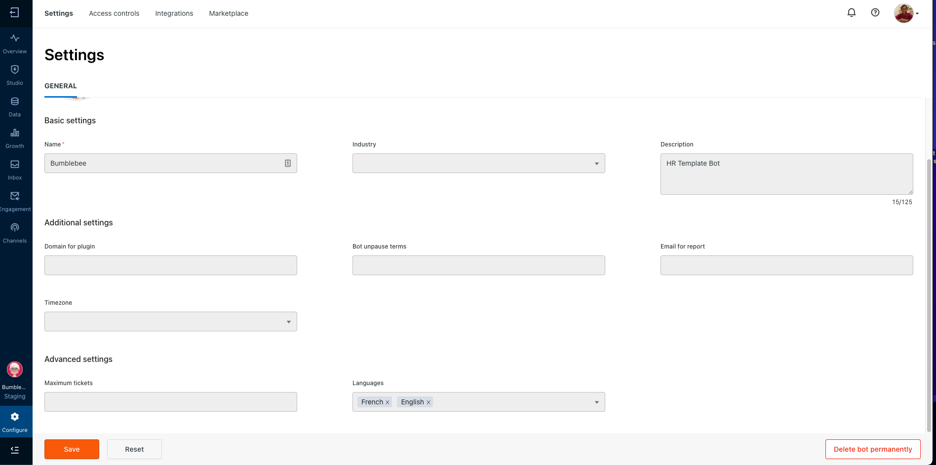This screenshot has width=936, height=465.
Task: Click Delete bot permanently
Action: click(x=873, y=449)
